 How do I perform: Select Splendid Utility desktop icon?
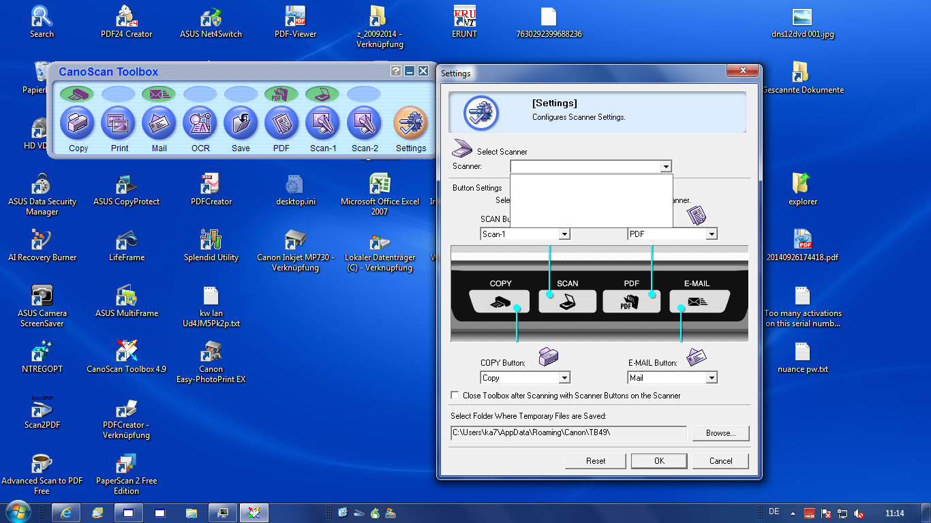(211, 246)
